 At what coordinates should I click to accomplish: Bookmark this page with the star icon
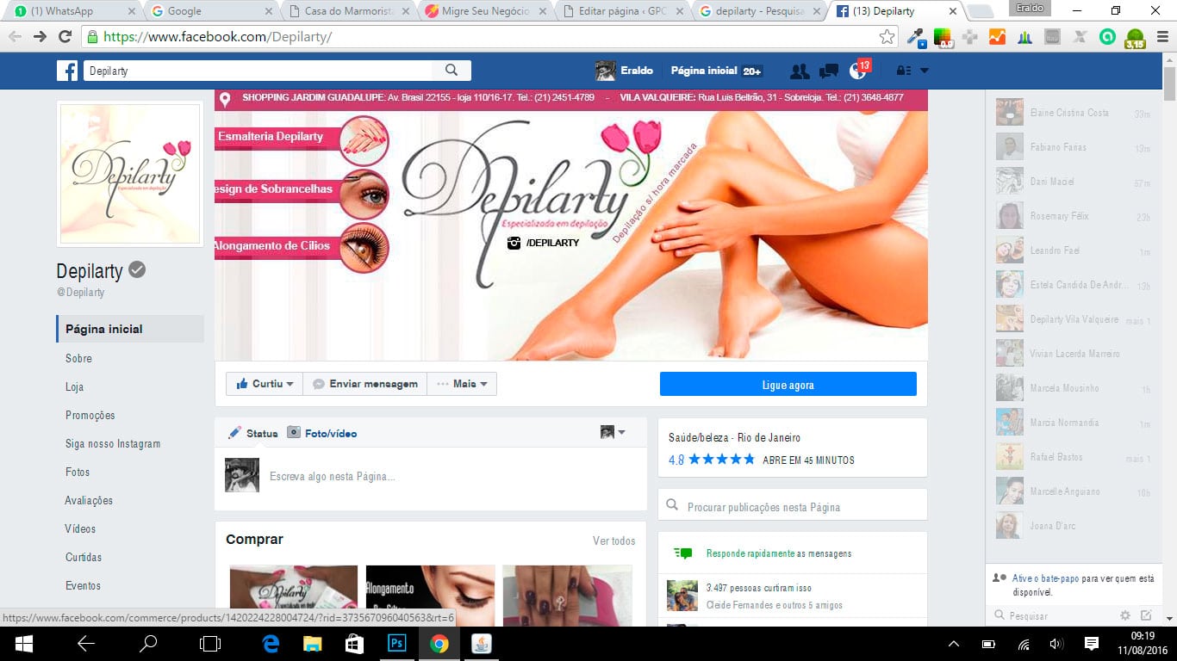pos(887,37)
